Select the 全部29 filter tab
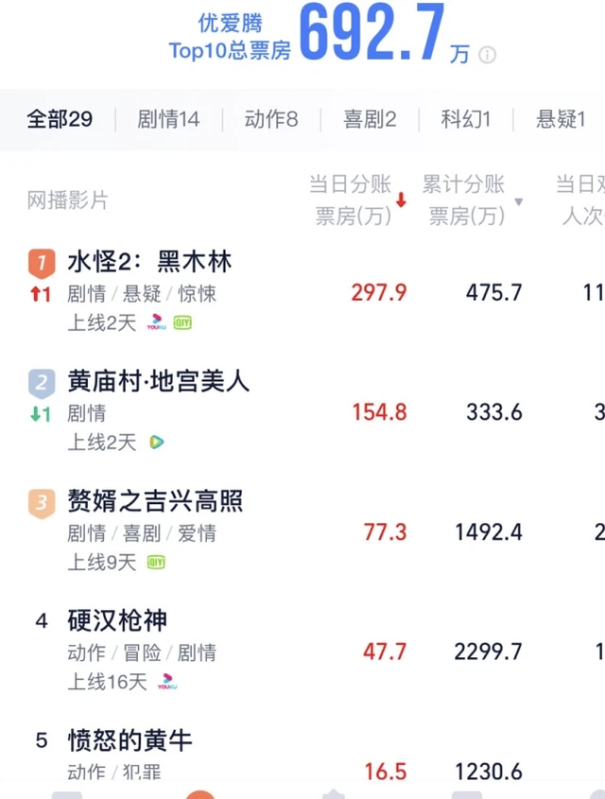 60,119
